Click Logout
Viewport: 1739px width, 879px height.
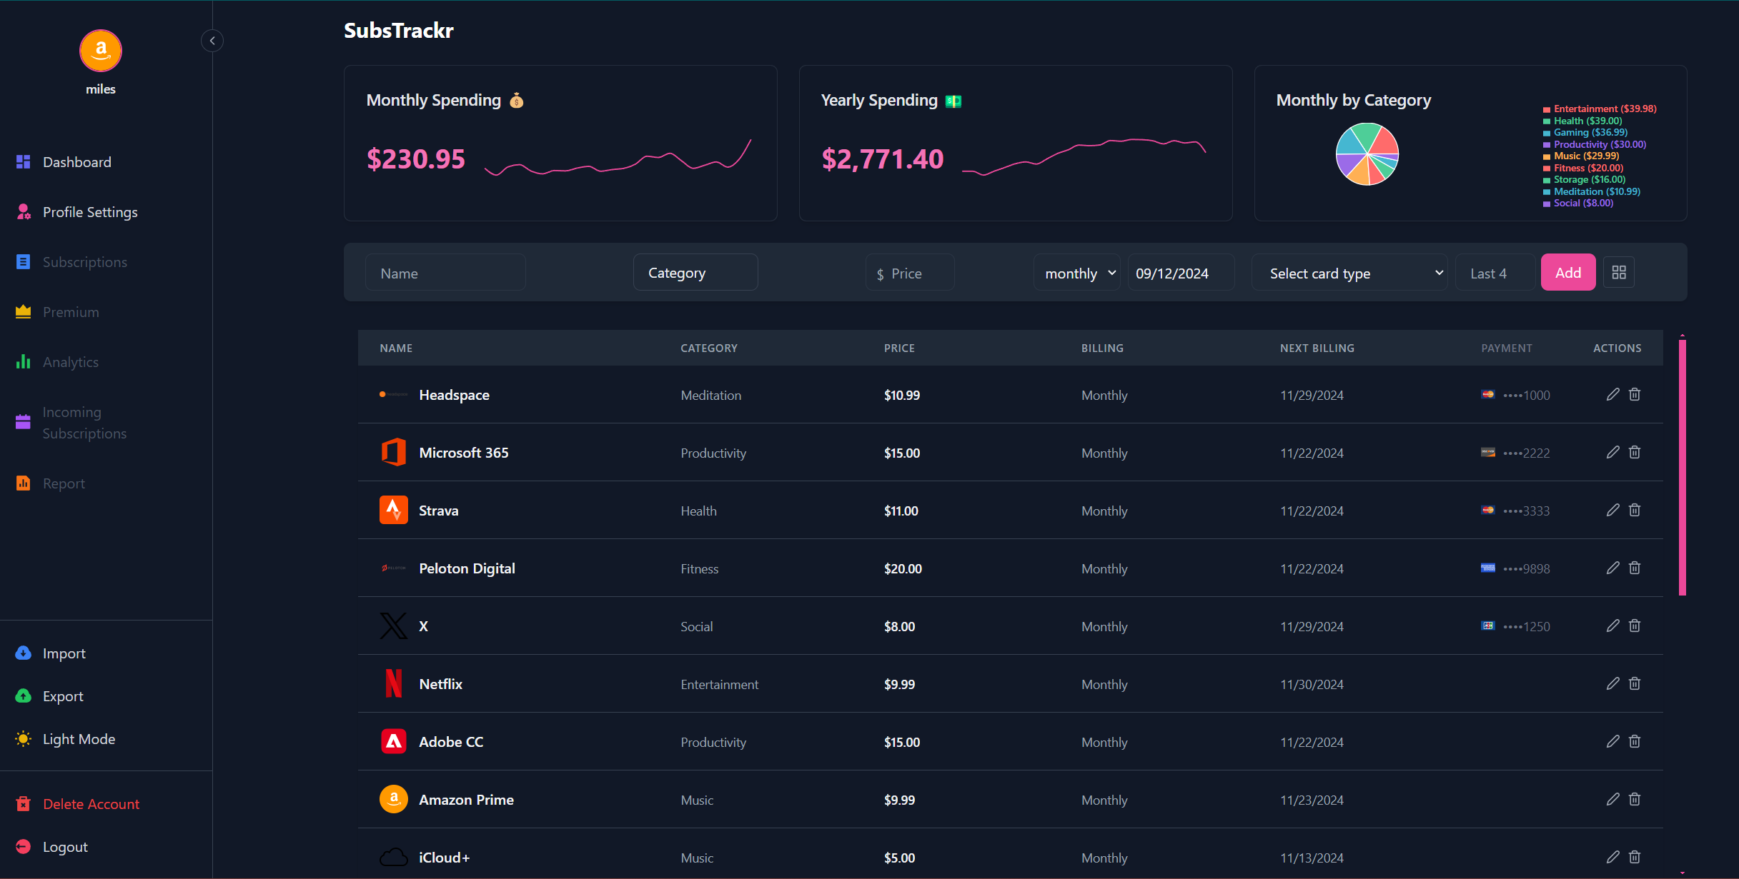tap(65, 847)
